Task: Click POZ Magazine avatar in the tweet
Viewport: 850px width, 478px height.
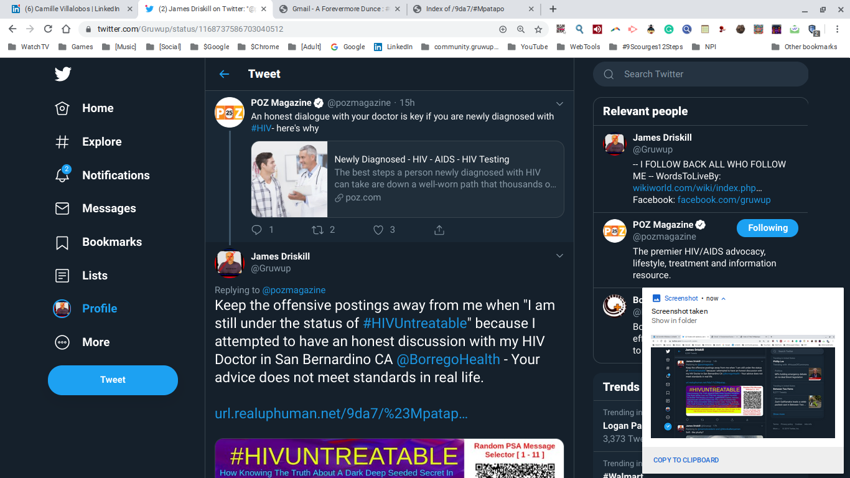Action: click(x=230, y=112)
